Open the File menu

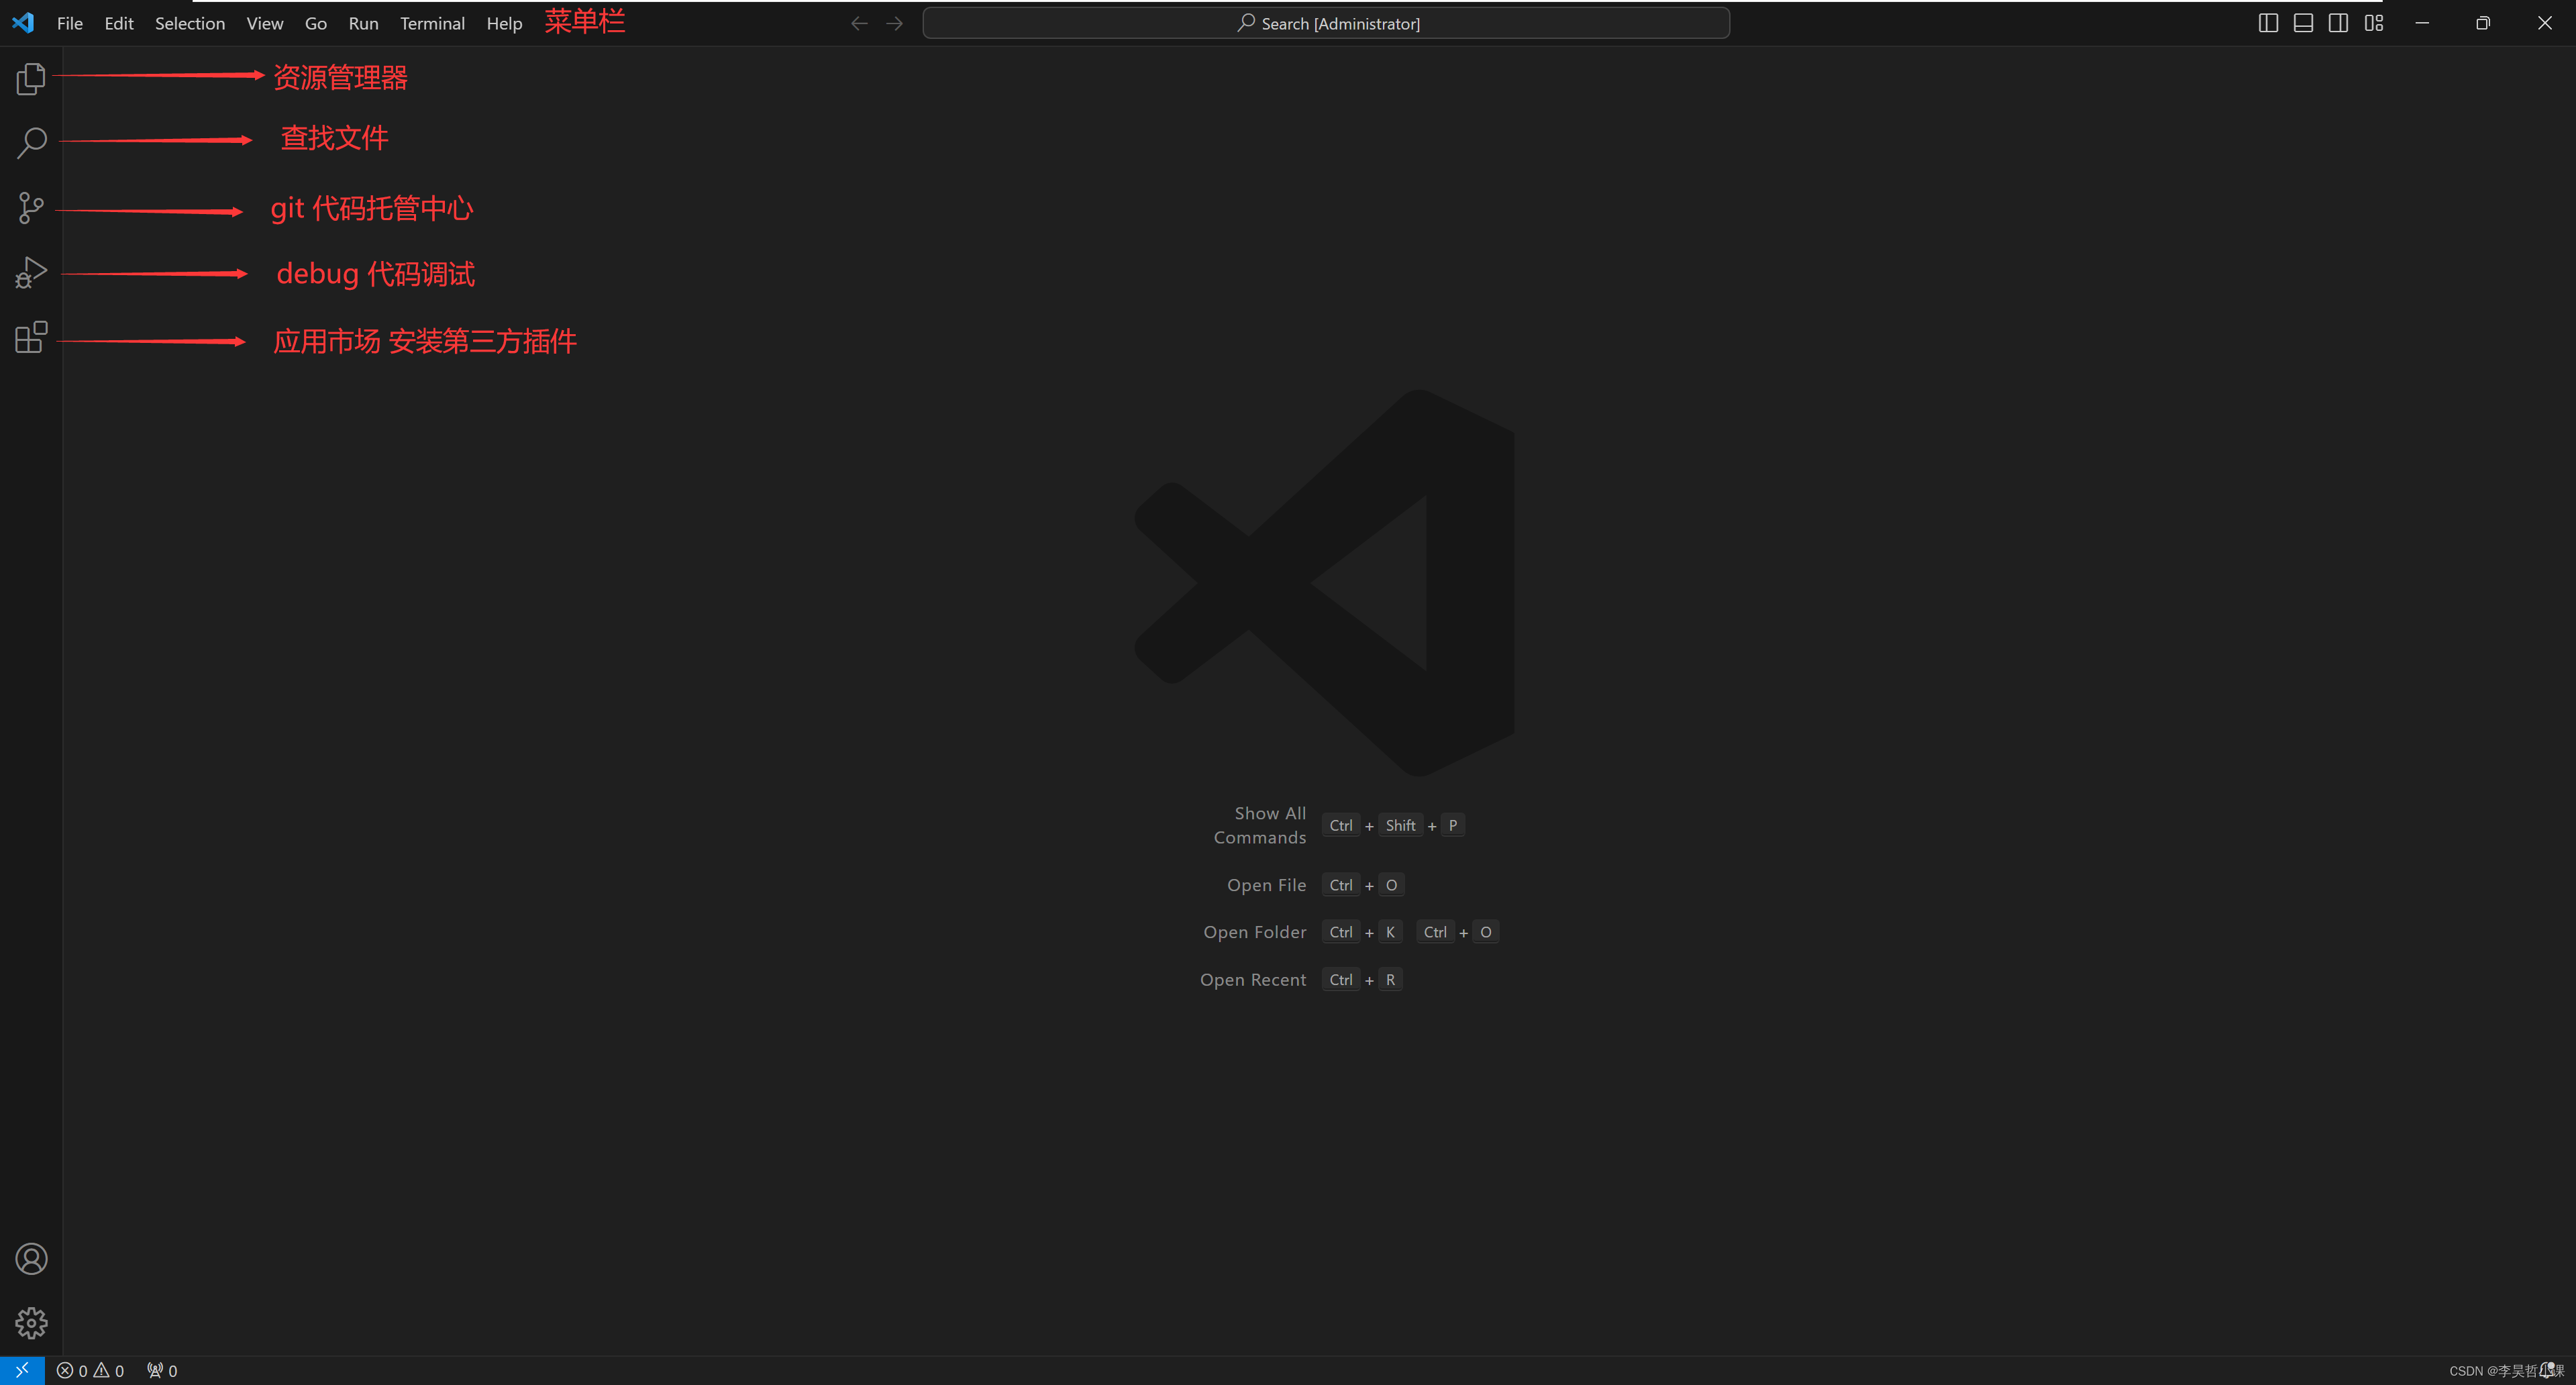(x=70, y=23)
